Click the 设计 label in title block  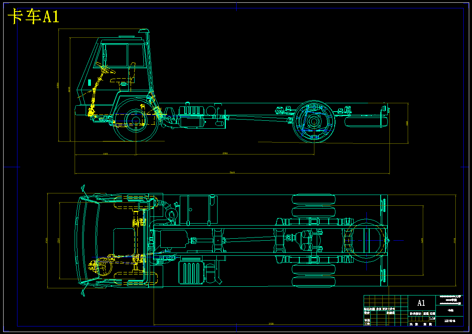pos(367,313)
